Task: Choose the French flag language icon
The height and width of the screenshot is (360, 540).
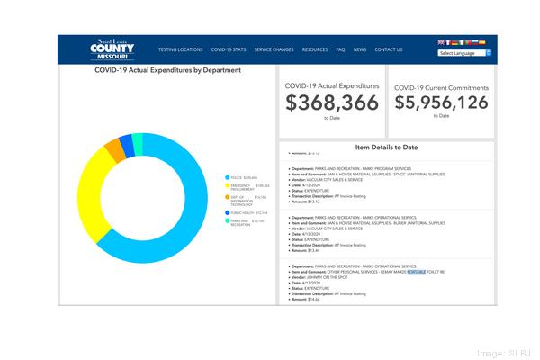Action: 448,42
